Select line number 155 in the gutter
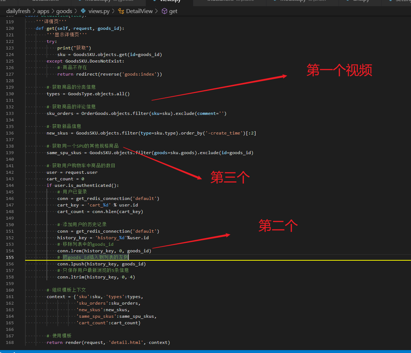The height and width of the screenshot is (353, 411). tap(10, 257)
